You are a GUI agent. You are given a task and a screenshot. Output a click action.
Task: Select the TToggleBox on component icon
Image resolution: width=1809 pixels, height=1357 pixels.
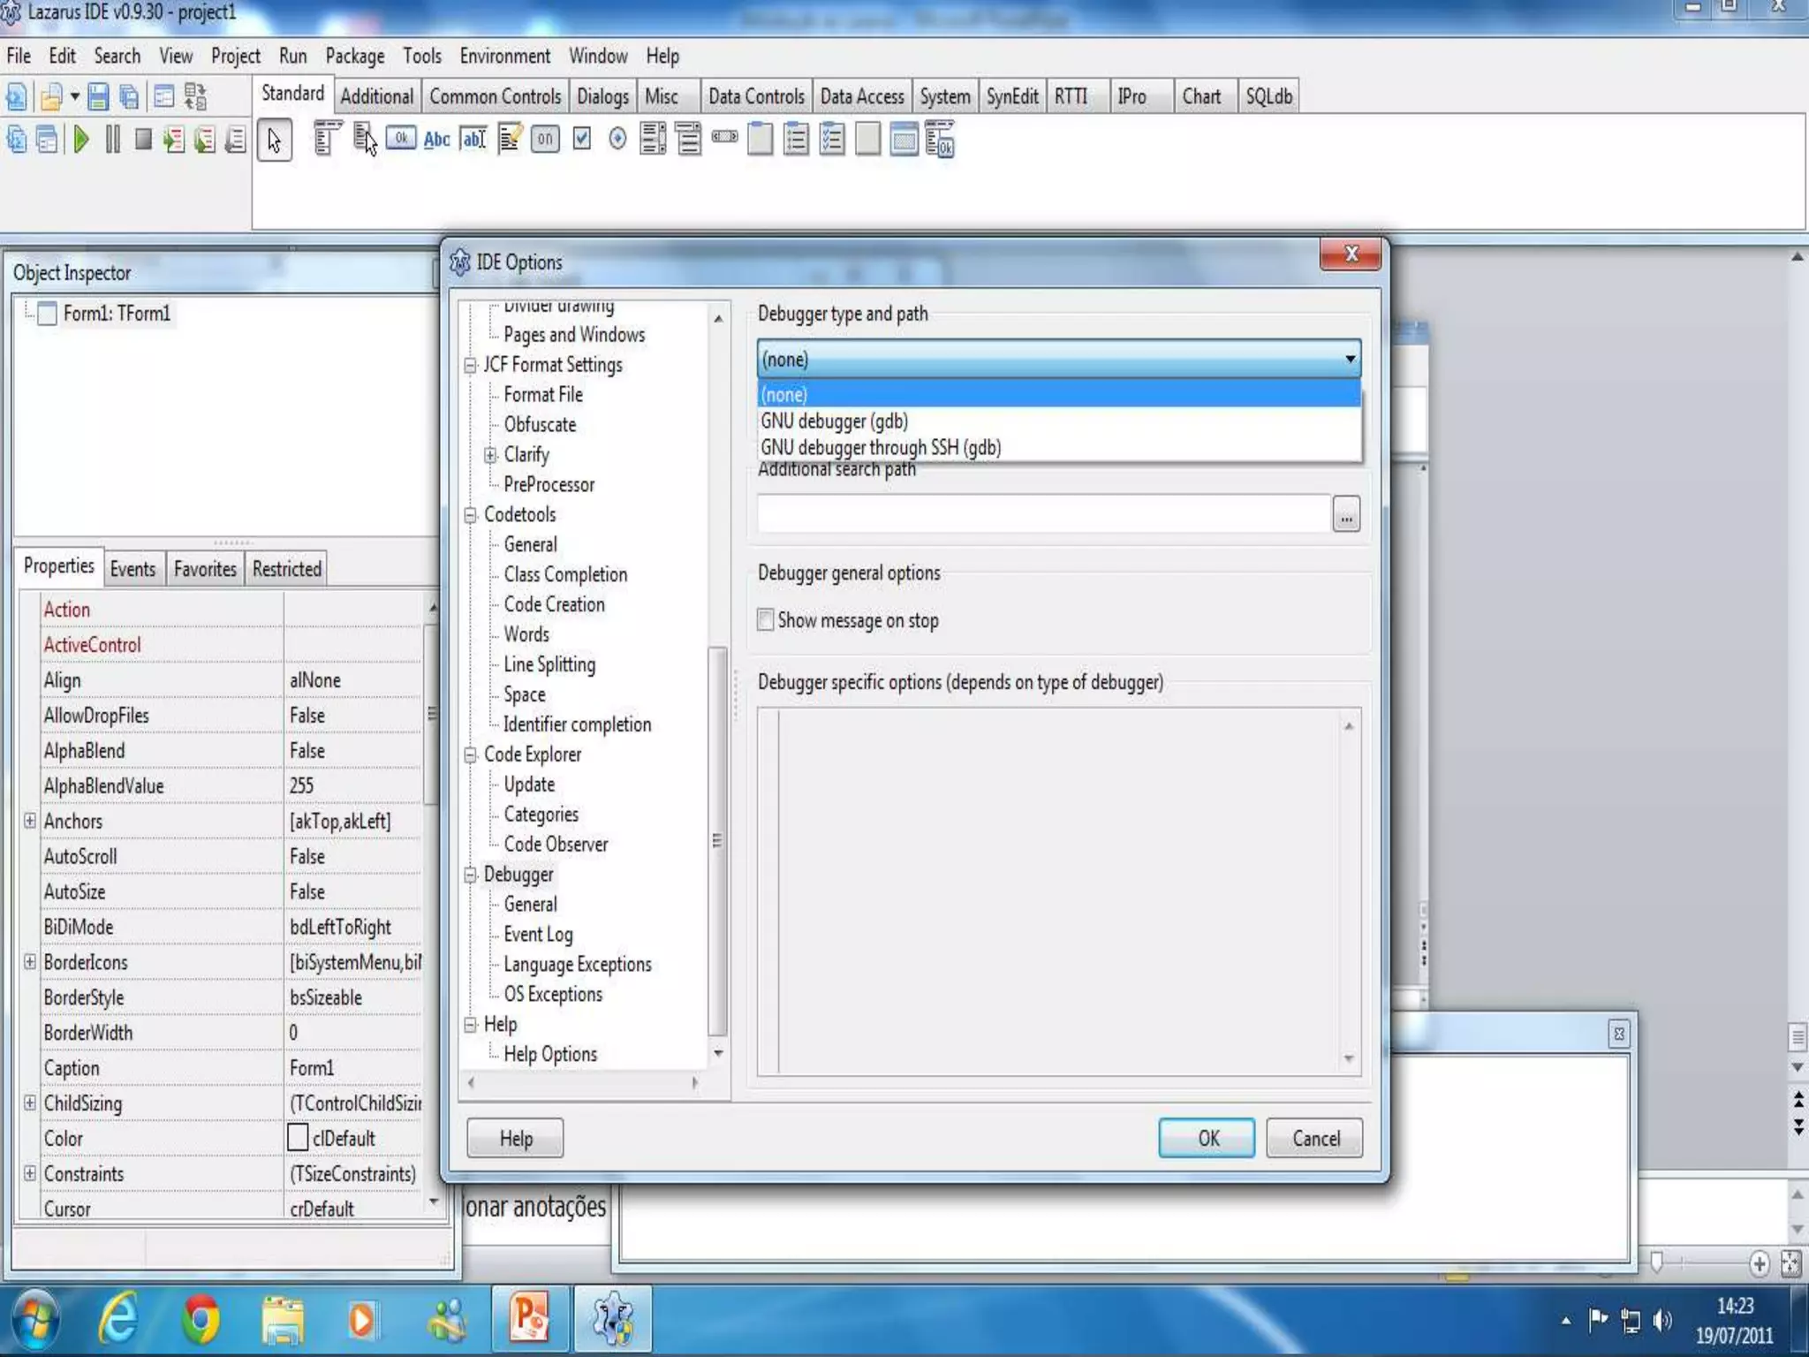(545, 140)
